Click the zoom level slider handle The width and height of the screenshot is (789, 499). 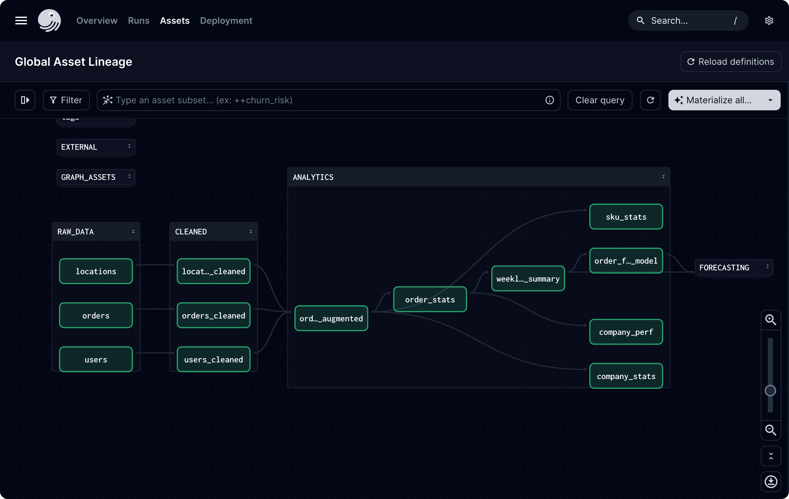click(770, 391)
